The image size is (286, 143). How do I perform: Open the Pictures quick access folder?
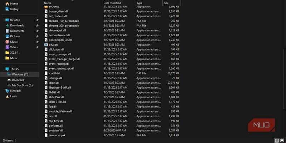click(15, 36)
